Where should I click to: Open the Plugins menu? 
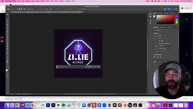coord(62,1)
